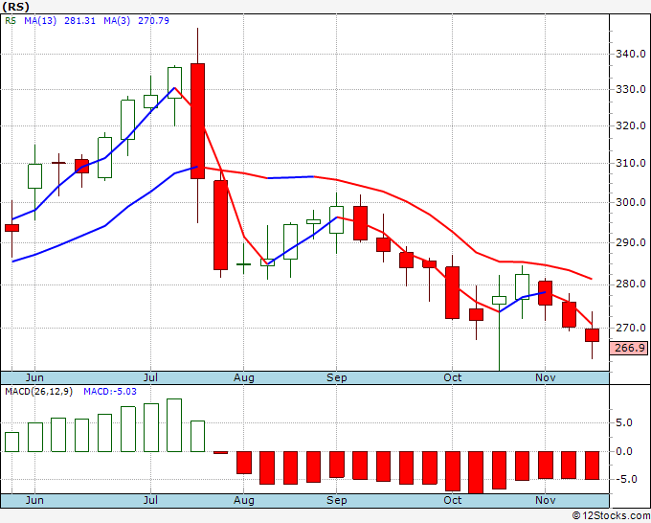
Task: Click the 266.9 current price tag
Action: click(629, 348)
